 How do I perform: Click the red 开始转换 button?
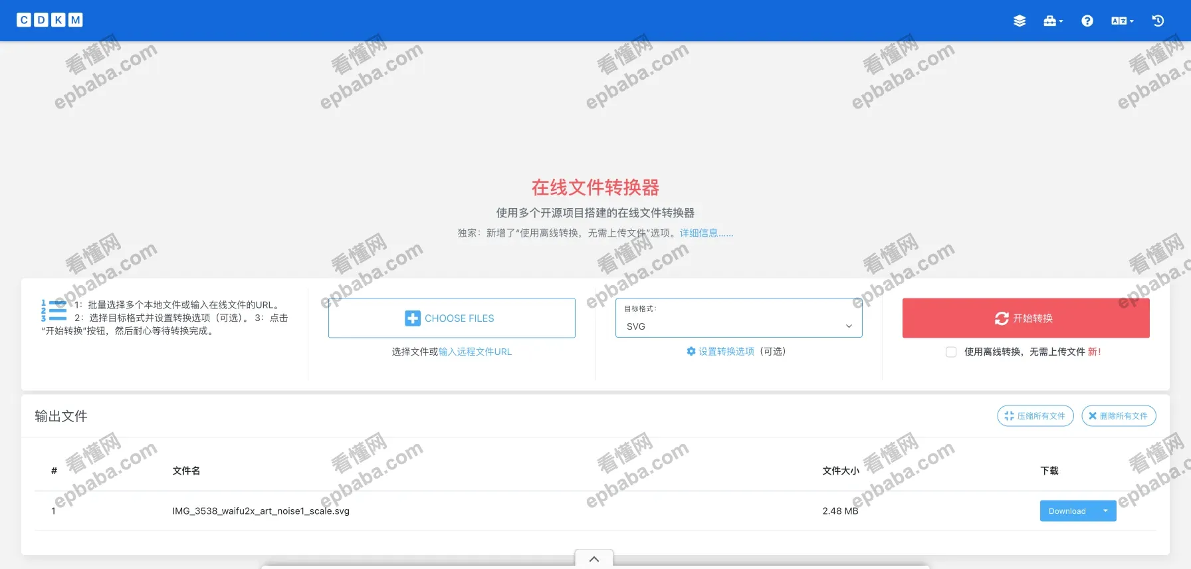1026,318
